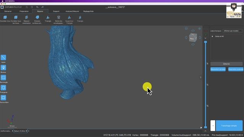This screenshot has height=137, width=244.
Task: Pick the Forme libre selection tool
Action: tap(3, 97)
